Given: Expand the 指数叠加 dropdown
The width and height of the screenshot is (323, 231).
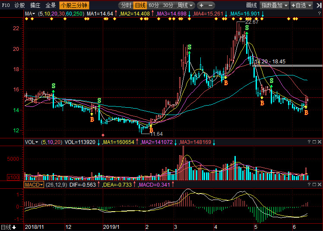Looking at the screenshot, I should (275, 6).
